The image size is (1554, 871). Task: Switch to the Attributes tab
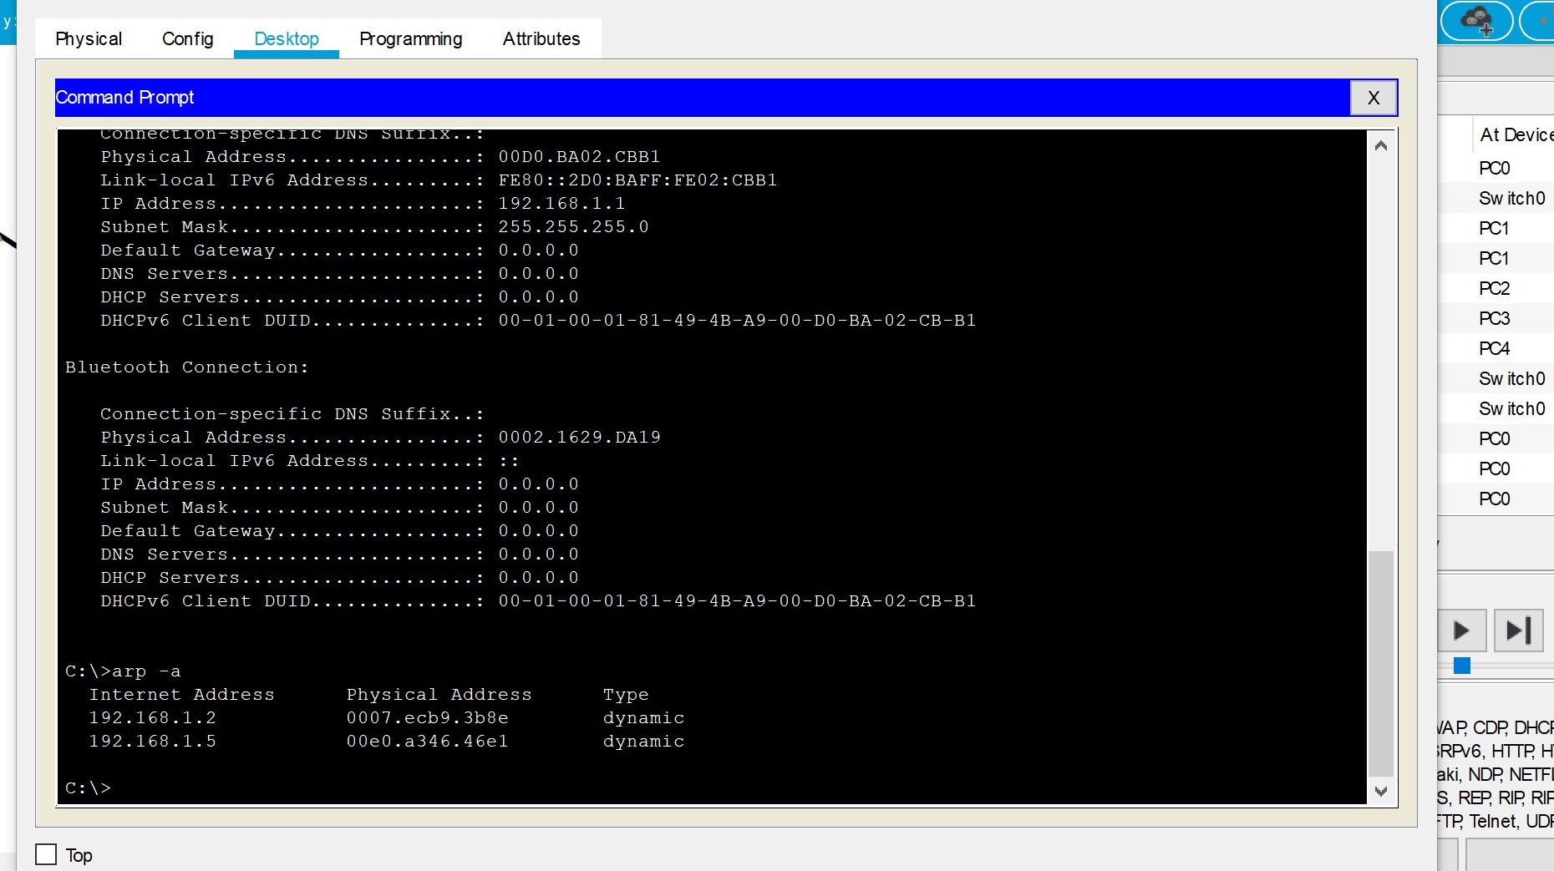(541, 39)
